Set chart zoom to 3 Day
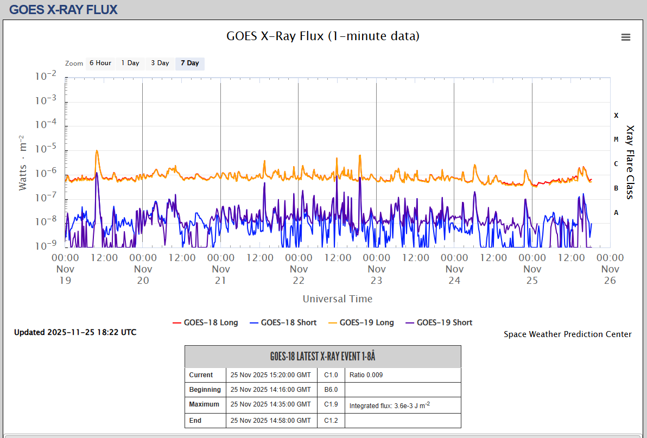This screenshot has height=438, width=647. tap(160, 63)
